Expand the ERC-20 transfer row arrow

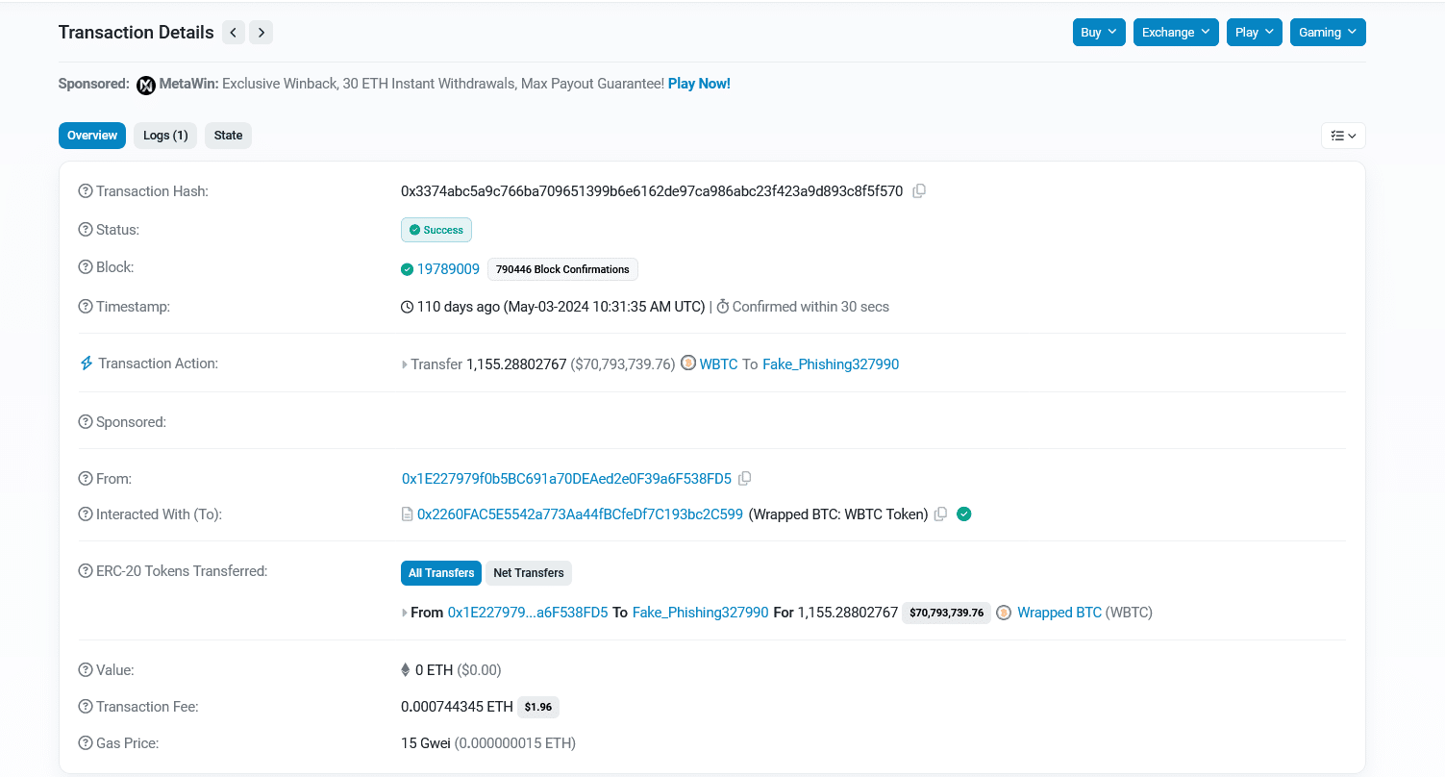click(x=405, y=613)
